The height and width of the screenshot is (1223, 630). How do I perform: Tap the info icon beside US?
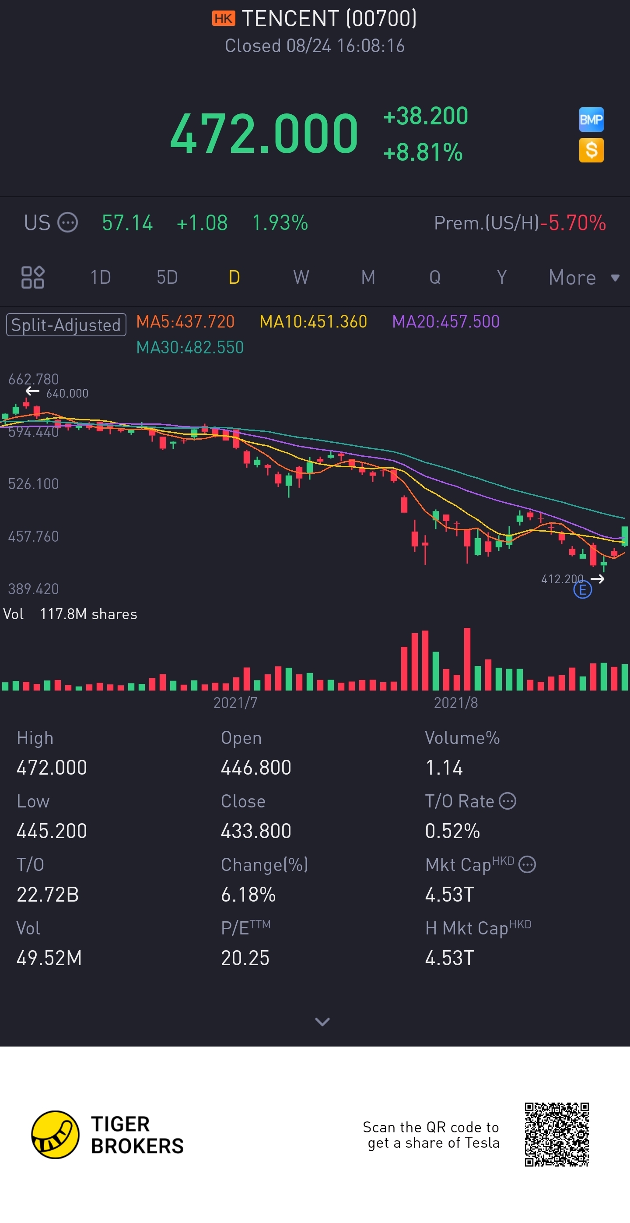click(x=67, y=222)
